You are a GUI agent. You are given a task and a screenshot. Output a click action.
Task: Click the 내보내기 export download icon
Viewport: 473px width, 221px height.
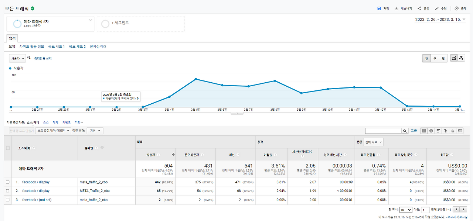[x=397, y=8]
